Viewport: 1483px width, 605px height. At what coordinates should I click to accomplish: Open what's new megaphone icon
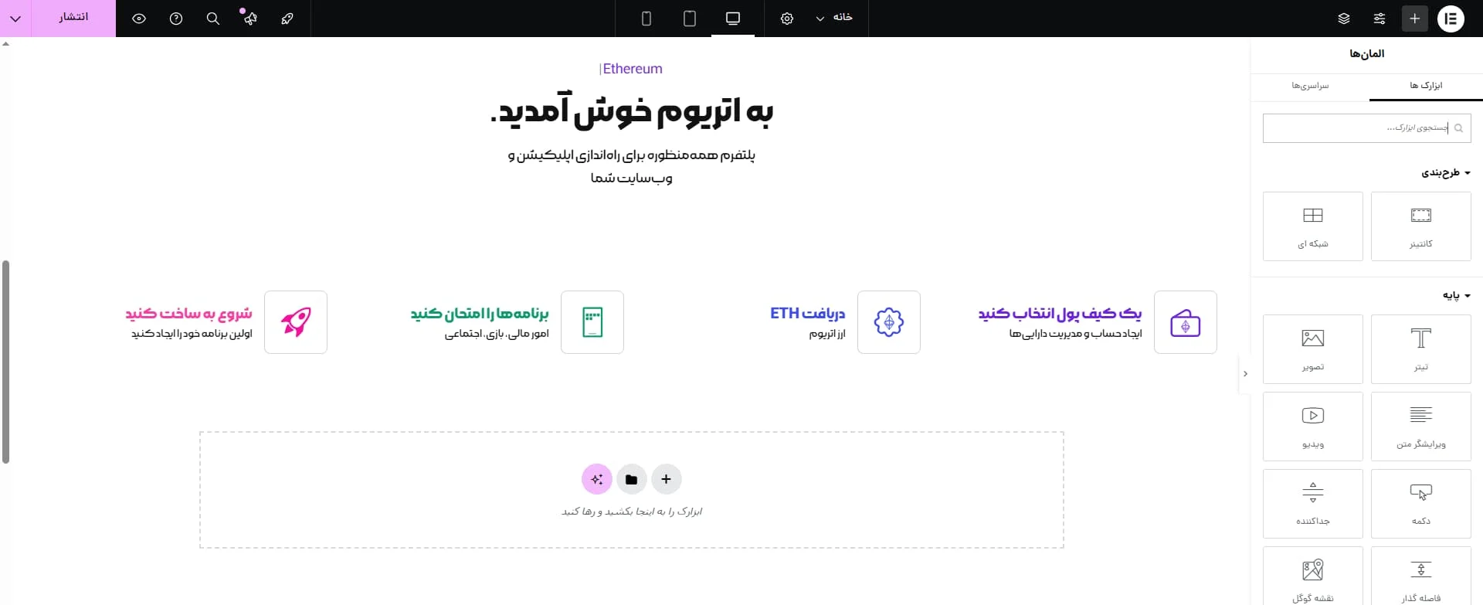pyautogui.click(x=250, y=19)
